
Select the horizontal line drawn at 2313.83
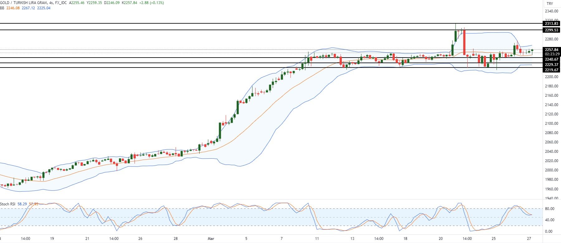click(271, 23)
